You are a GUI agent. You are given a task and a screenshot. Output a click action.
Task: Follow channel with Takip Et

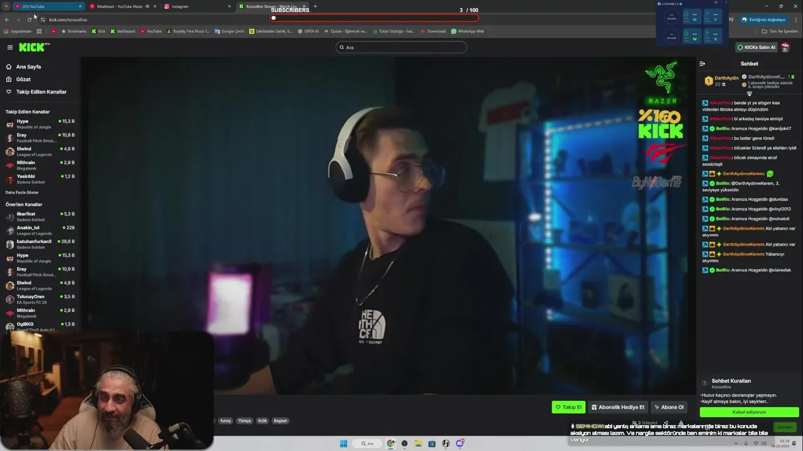(x=568, y=407)
